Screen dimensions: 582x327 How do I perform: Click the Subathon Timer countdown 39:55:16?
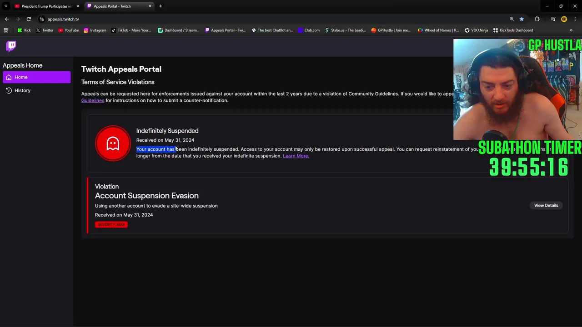click(x=529, y=167)
